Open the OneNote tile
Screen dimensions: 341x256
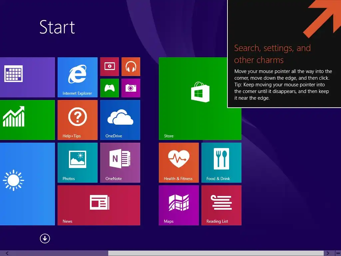pyautogui.click(x=120, y=163)
